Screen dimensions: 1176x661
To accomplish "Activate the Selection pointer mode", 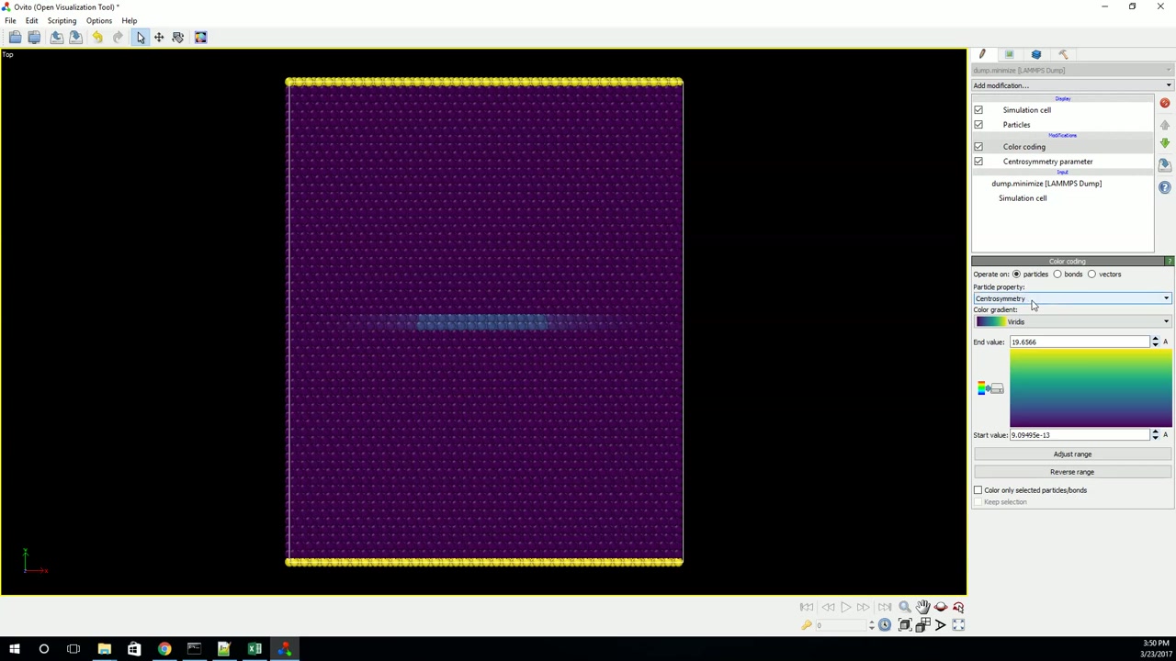I will tap(140, 38).
